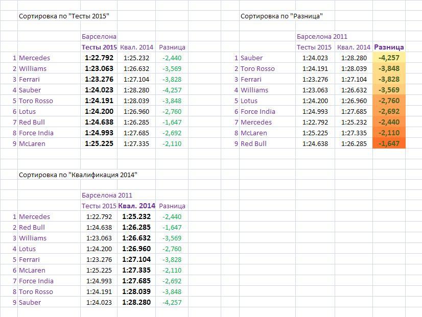Viewport: 422px width, 317px height.
Task: Click the bold 1:23.063 Williams test time
Action: pyautogui.click(x=99, y=68)
